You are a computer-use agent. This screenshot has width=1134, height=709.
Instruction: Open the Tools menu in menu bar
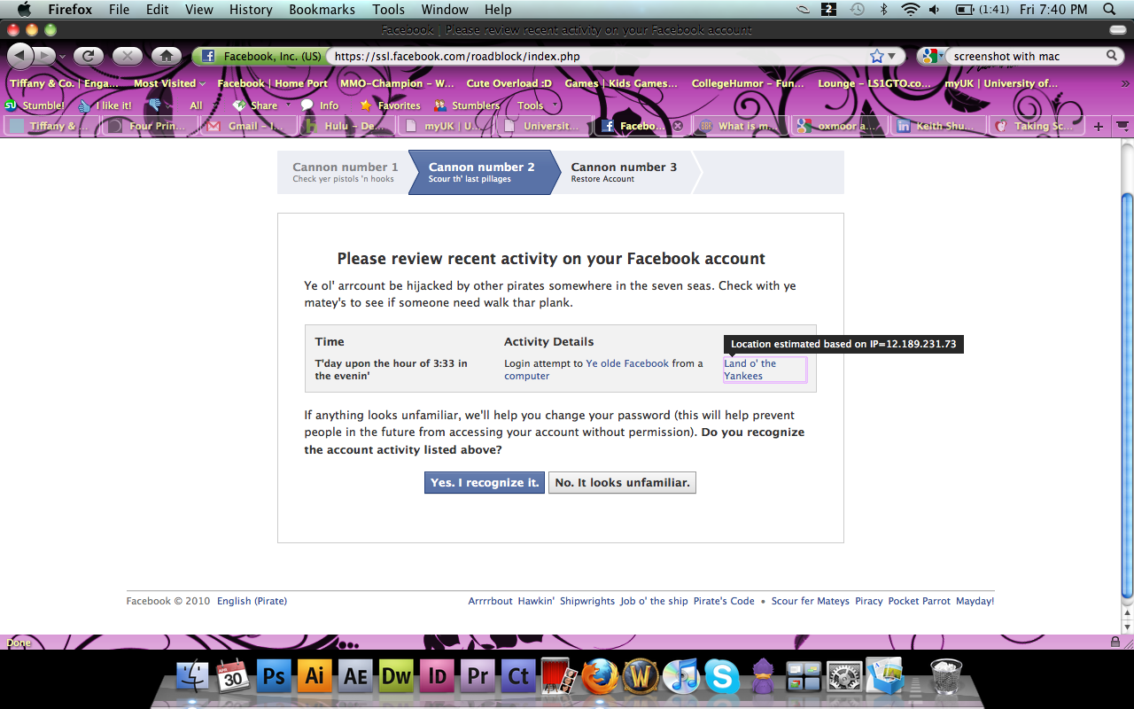(x=388, y=10)
